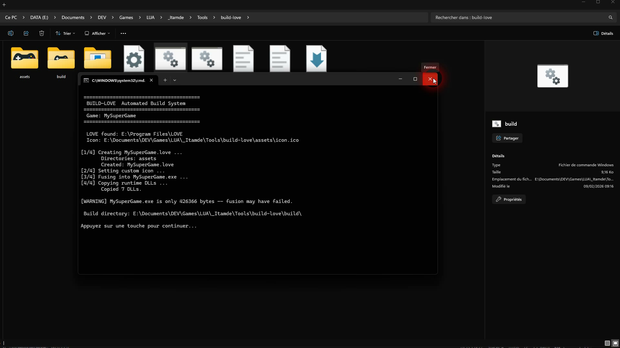Click the Partager button in details pane
The image size is (620, 348).
[507, 138]
